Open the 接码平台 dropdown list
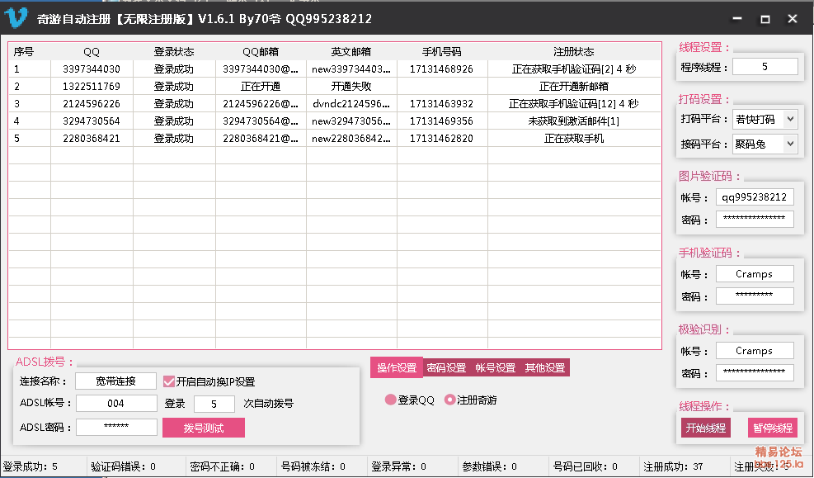This screenshot has height=478, width=814. click(790, 144)
